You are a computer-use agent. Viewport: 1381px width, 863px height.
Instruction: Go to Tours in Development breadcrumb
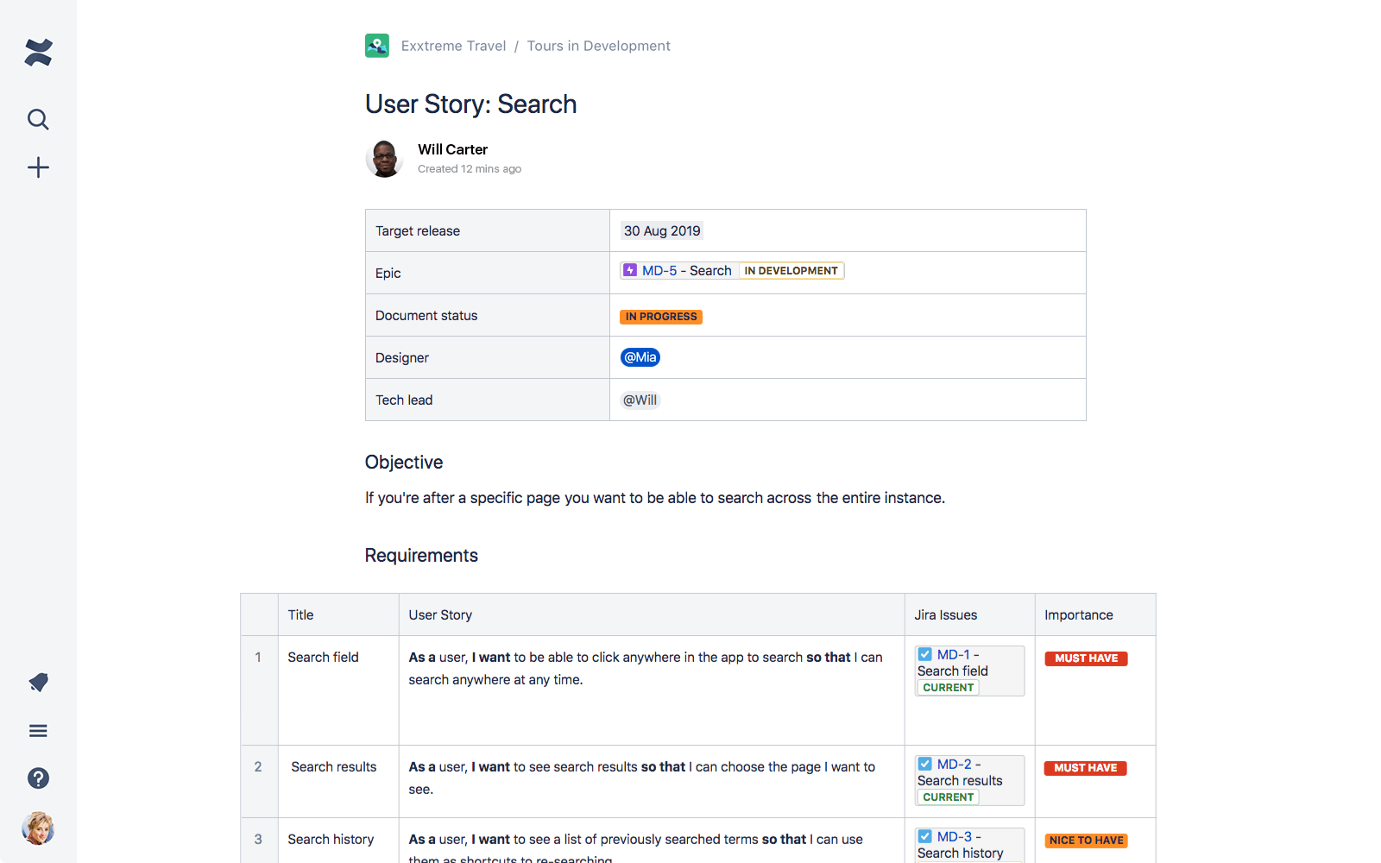click(598, 46)
